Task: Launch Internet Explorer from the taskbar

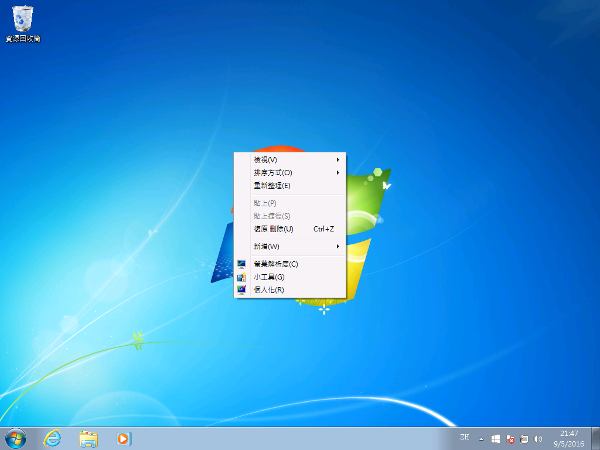Action: 52,438
